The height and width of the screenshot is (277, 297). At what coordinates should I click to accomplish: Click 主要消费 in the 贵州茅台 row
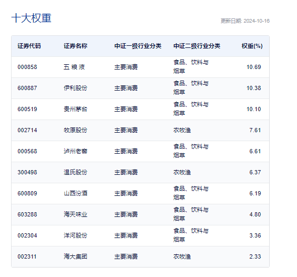point(126,109)
